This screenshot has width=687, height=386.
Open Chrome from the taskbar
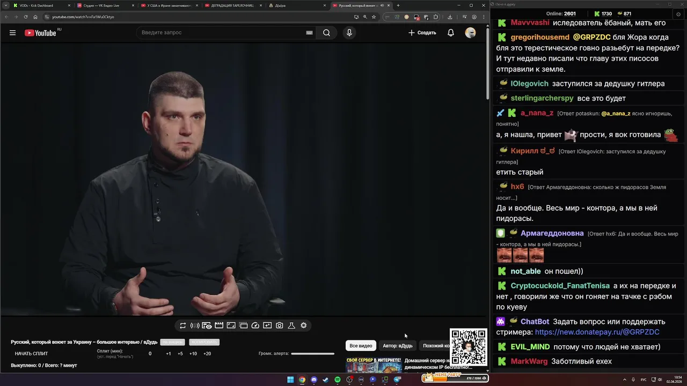pyautogui.click(x=302, y=380)
